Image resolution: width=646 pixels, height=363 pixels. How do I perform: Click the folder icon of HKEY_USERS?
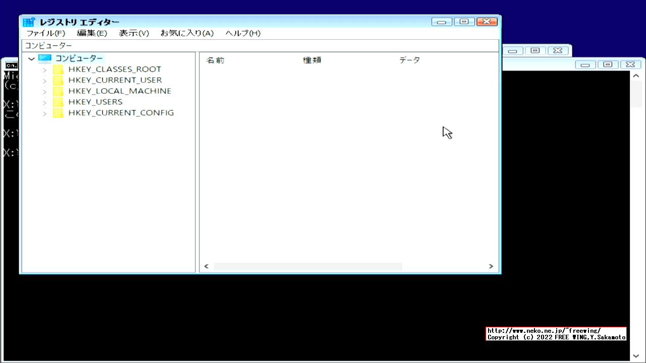[x=58, y=102]
